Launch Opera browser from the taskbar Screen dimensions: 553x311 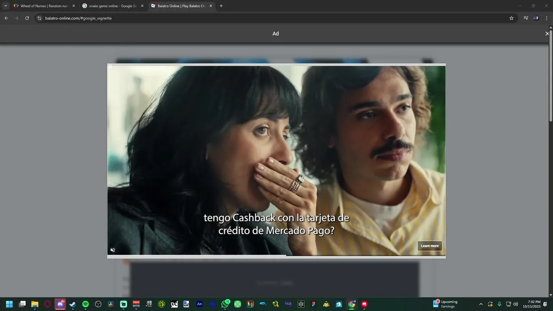click(x=48, y=304)
